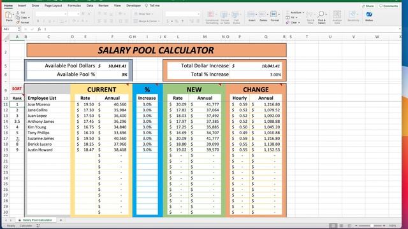Click the Clear eraser icon
The height and width of the screenshot is (229, 408).
click(288, 22)
